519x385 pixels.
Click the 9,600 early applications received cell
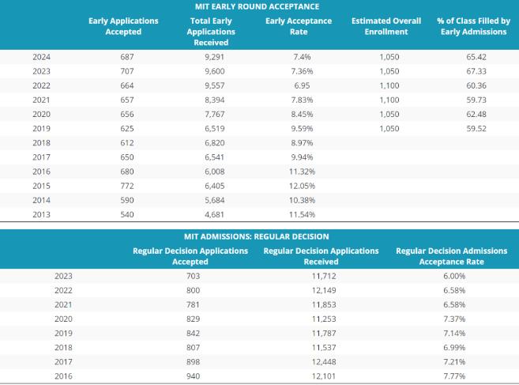click(215, 71)
